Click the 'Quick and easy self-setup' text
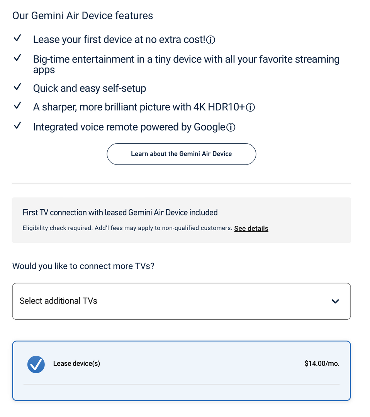The width and height of the screenshot is (370, 417). coord(90,88)
